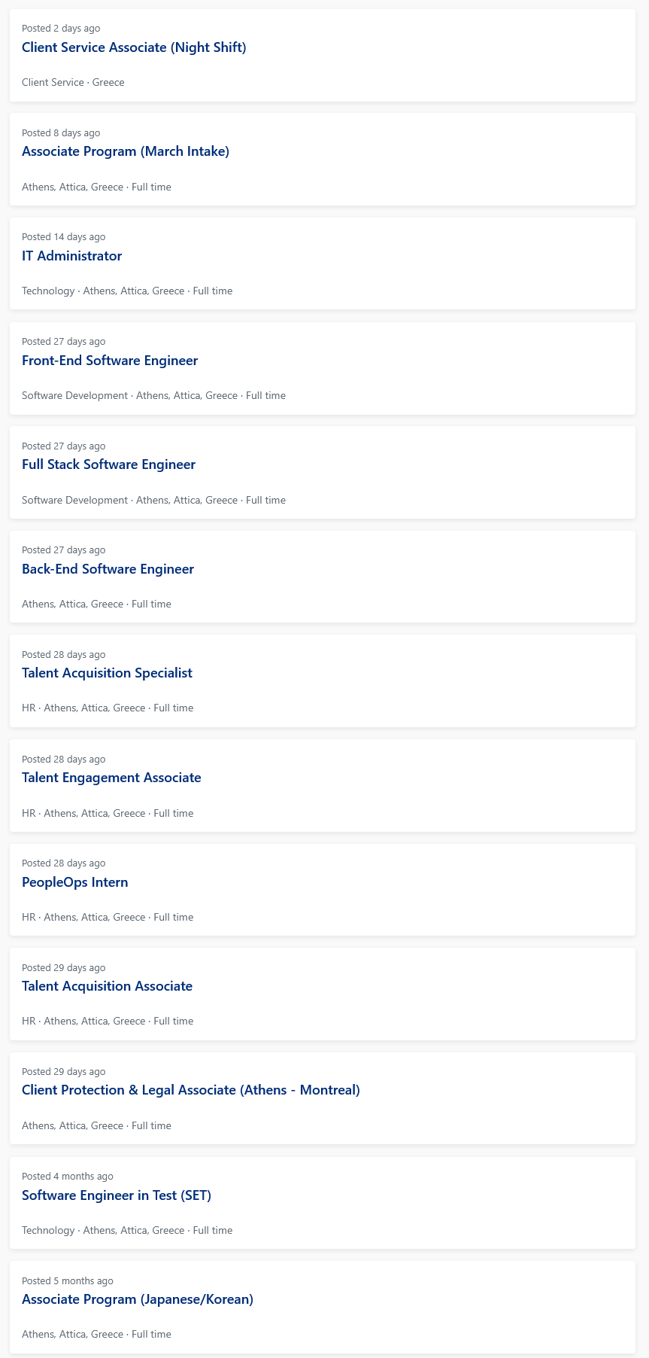Select the Talent Acquisition Associate job
Screen dimensions: 649x1358
pos(107,986)
